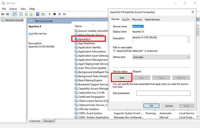Click the Start button in Properties

click(122, 78)
